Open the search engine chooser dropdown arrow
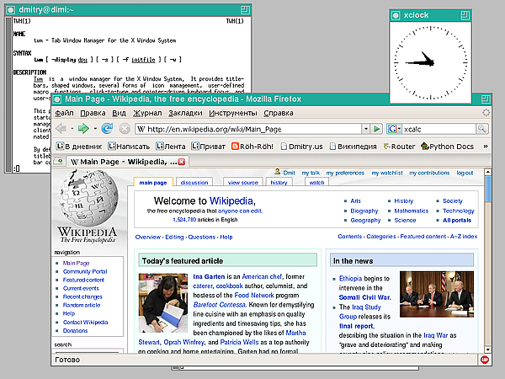The image size is (505, 379). (x=399, y=129)
